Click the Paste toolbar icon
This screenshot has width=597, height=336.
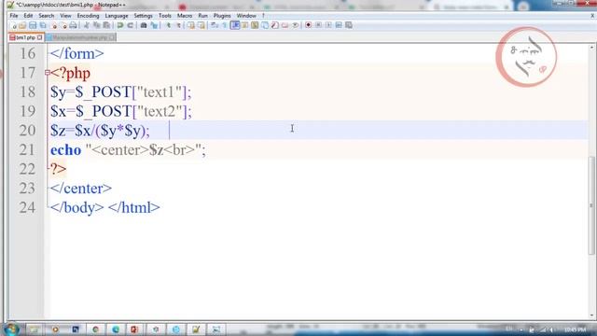[106, 25]
